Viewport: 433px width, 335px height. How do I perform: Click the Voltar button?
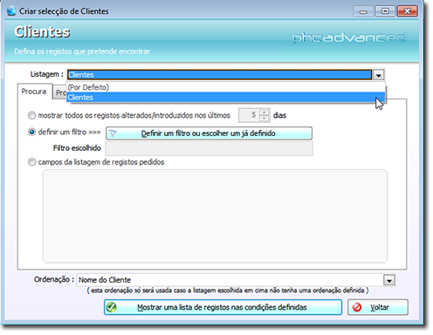point(378,307)
